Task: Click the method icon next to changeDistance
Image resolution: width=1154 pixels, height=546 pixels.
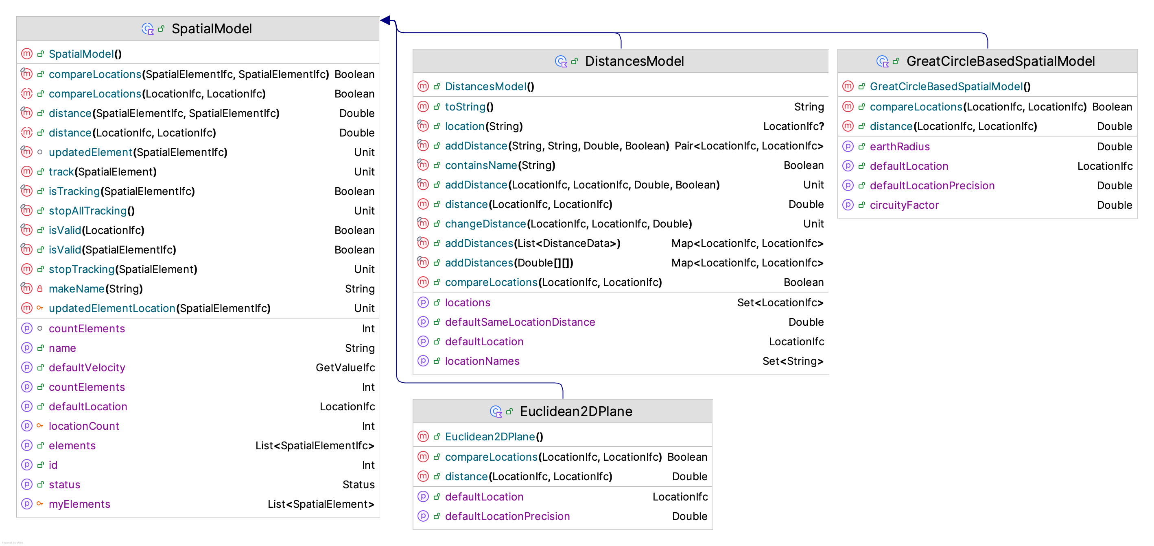Action: [x=423, y=223]
